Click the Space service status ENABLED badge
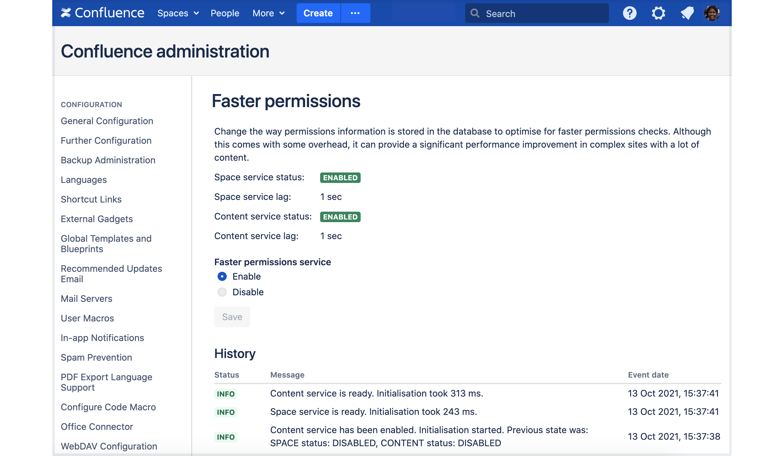 pos(340,178)
